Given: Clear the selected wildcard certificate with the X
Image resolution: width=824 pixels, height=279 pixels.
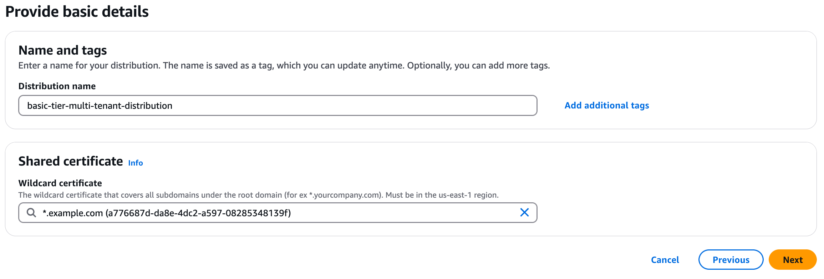Looking at the screenshot, I should [524, 213].
